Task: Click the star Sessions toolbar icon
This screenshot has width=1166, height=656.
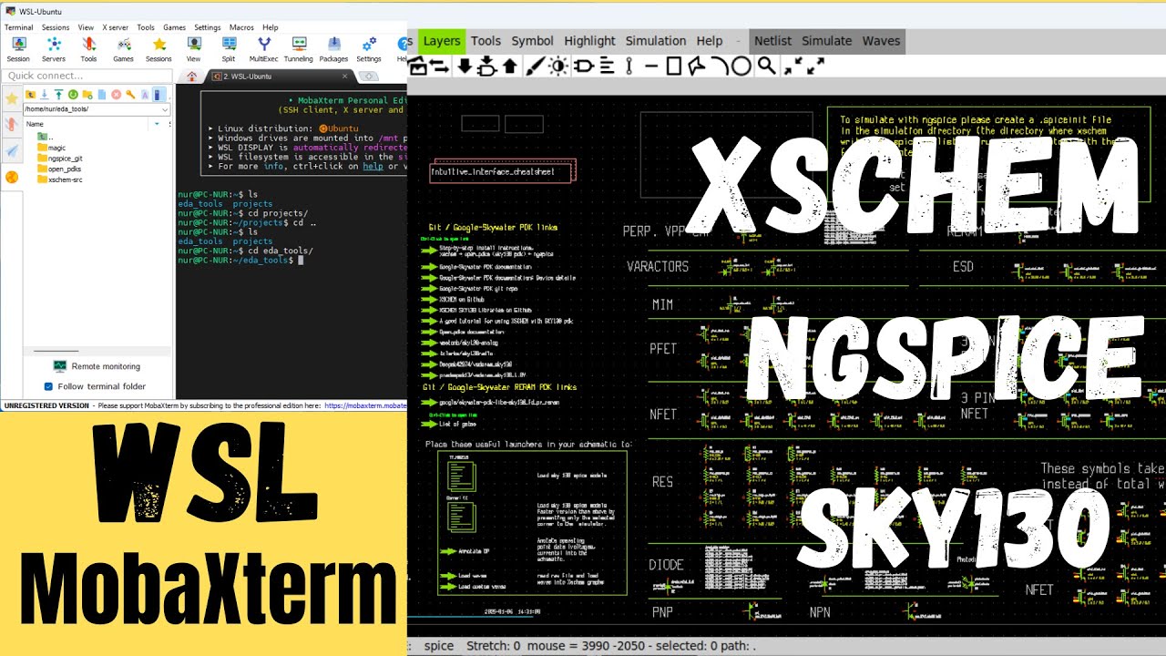Action: coord(159,49)
